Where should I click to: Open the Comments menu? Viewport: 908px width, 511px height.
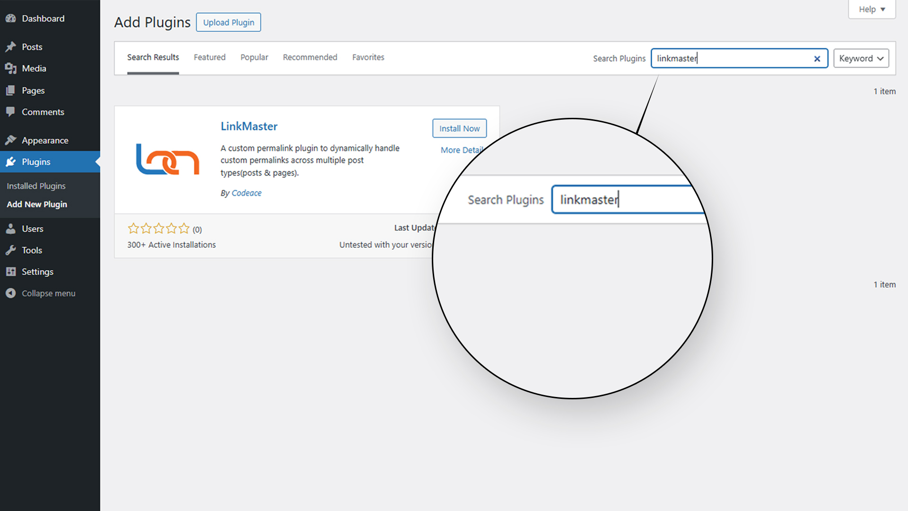[x=50, y=112]
